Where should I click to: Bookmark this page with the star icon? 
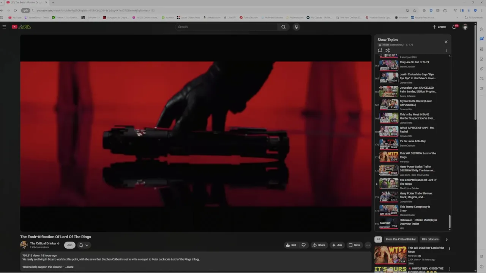point(415,11)
